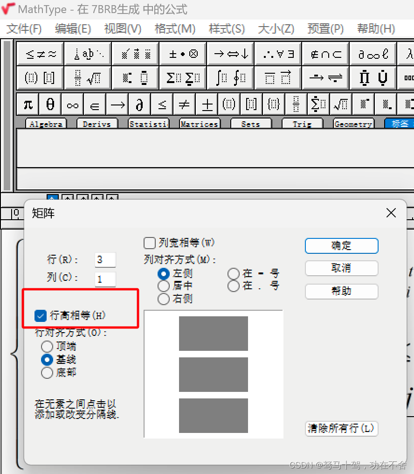Insert the partial derivative ∂ symbol

[139, 104]
